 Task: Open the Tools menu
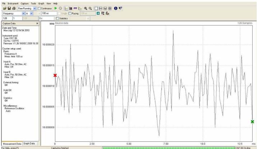pos(33,4)
